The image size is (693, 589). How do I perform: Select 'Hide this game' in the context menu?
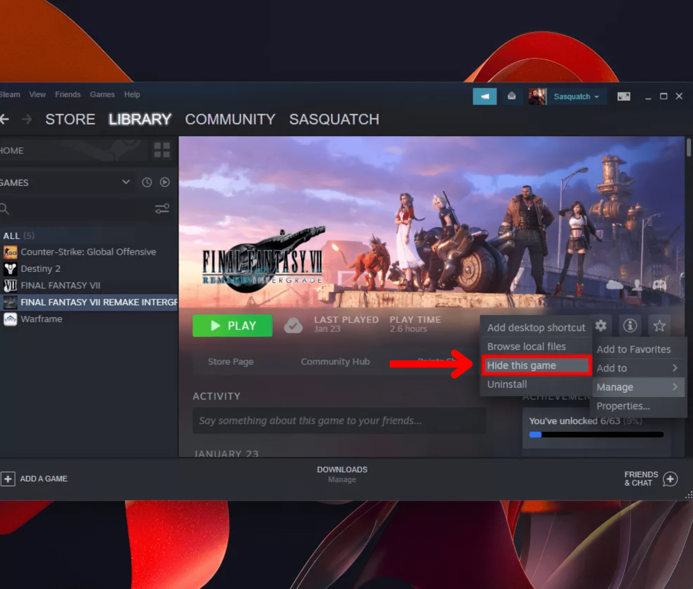(522, 365)
